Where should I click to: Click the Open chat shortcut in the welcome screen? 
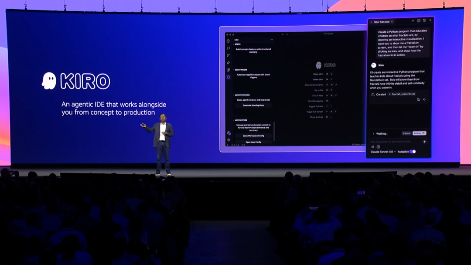[x=323, y=74]
